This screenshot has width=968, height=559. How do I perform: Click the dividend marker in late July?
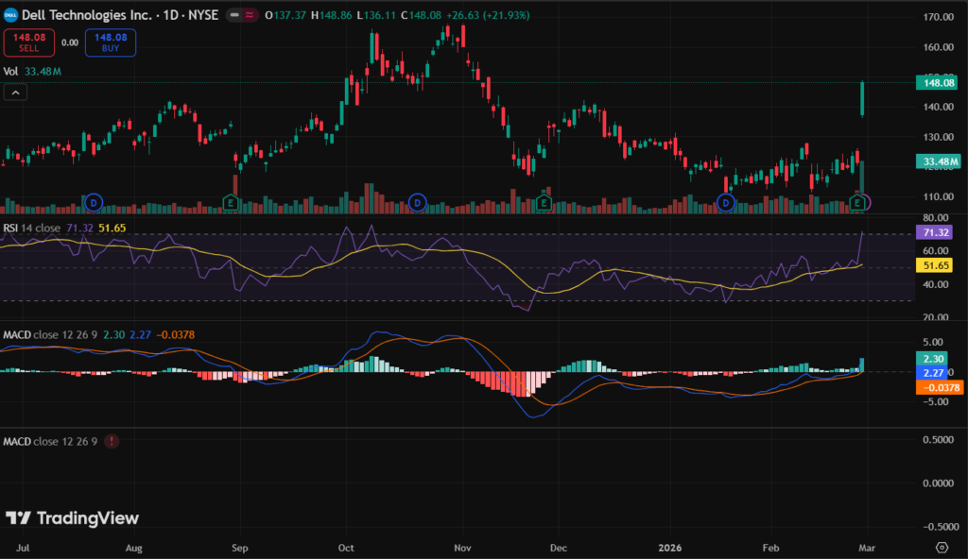93,202
